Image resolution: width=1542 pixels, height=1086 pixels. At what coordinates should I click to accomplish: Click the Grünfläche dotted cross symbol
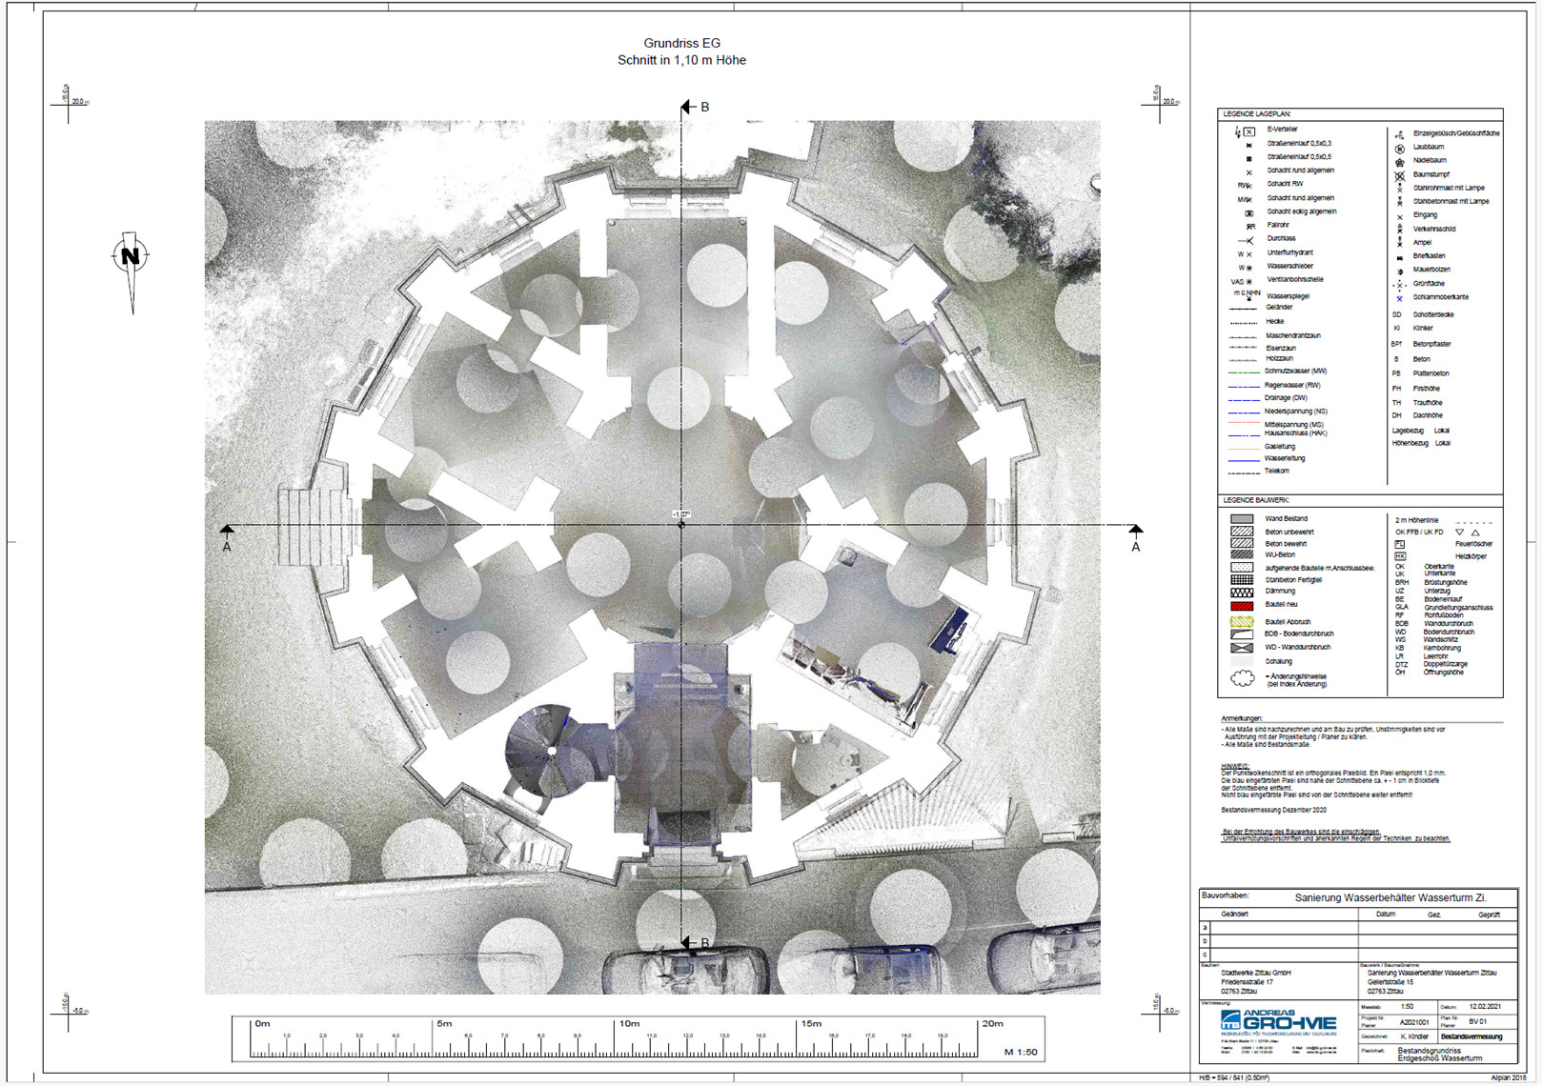(1399, 284)
